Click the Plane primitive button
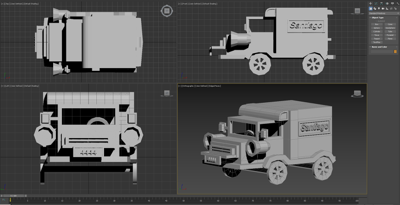Screen dimensions: 400x205 pyautogui.click(x=390, y=39)
